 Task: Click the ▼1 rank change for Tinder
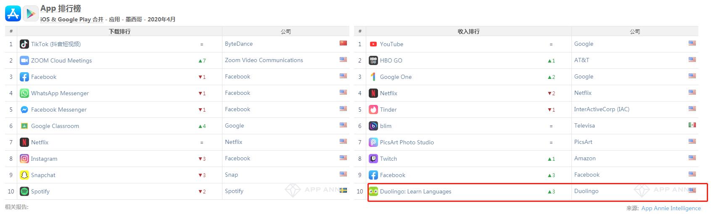(x=551, y=110)
